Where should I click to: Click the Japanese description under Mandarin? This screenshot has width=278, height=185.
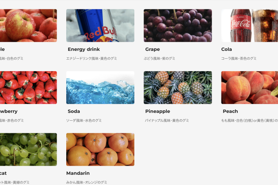pos(87,182)
